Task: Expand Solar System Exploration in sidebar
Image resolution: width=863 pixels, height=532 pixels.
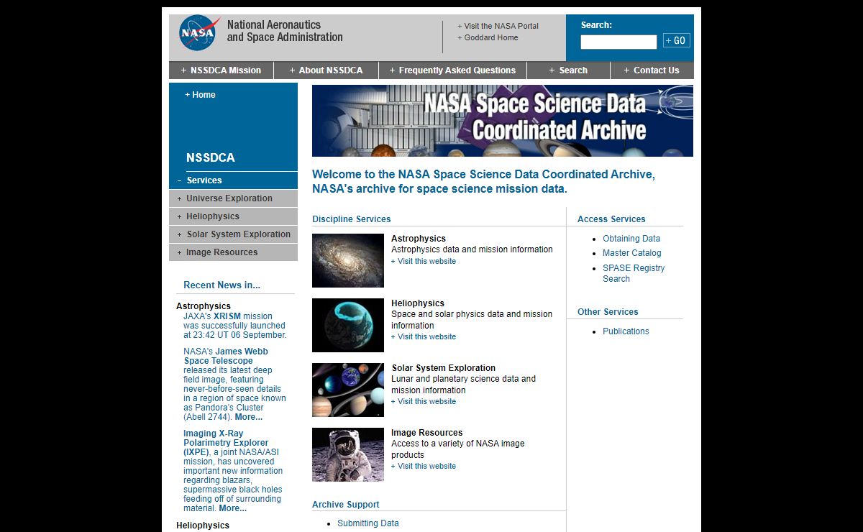Action: click(233, 234)
